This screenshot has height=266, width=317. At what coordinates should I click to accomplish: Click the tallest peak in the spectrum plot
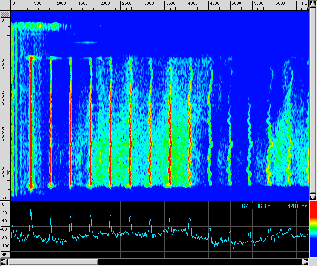(31, 209)
